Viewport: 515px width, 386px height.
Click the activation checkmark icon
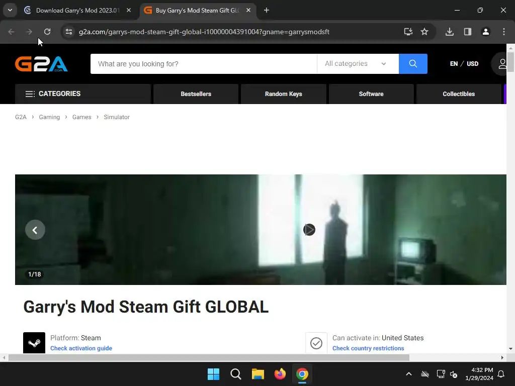click(x=316, y=343)
